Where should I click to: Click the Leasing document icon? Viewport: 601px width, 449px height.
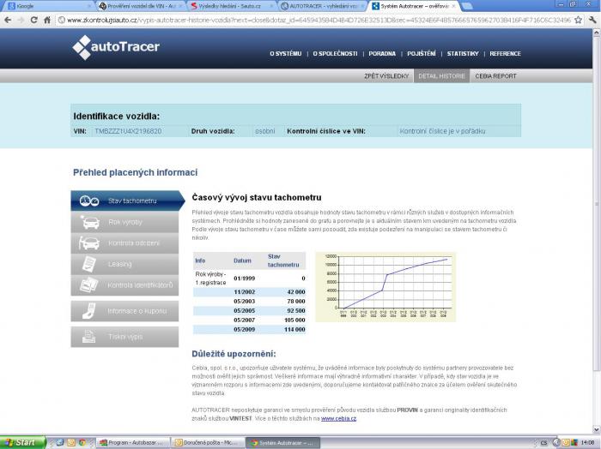pos(89,264)
